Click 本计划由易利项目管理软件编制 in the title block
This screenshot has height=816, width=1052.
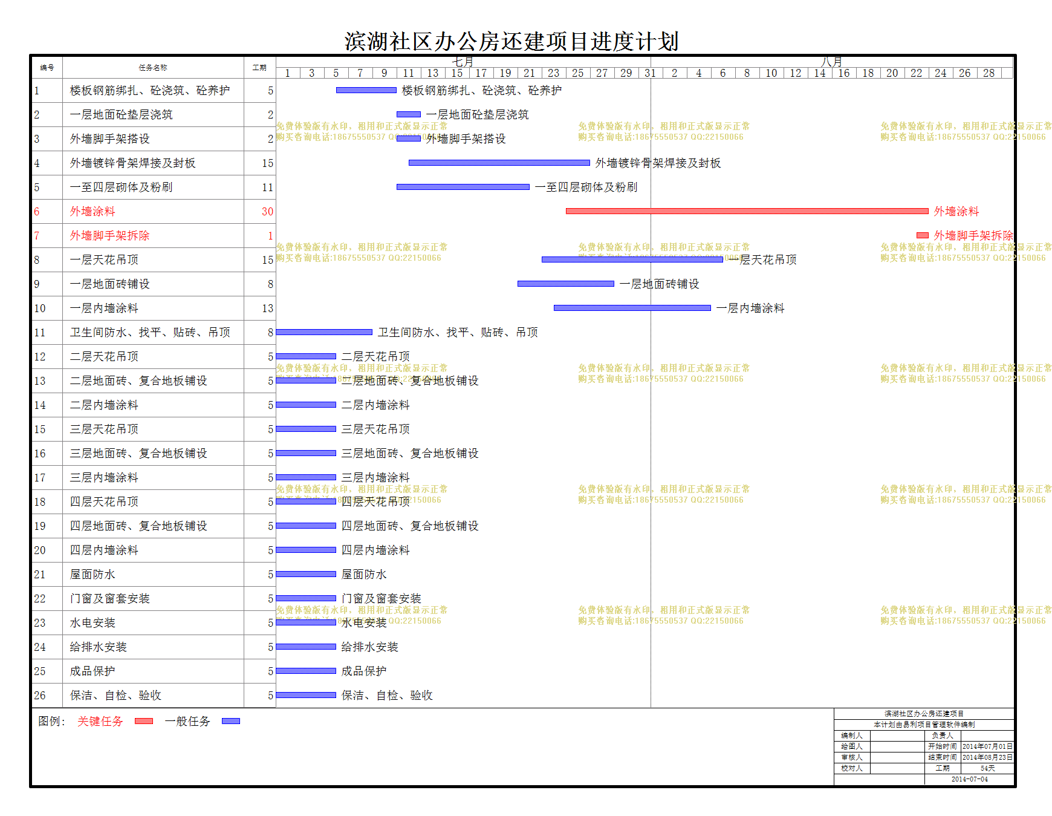tap(924, 725)
